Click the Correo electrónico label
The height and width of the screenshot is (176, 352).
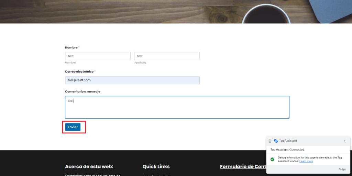click(79, 71)
